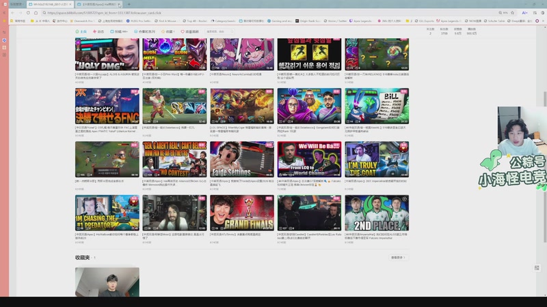Click the 关注数 following count
The image size is (547, 307).
pos(431,31)
